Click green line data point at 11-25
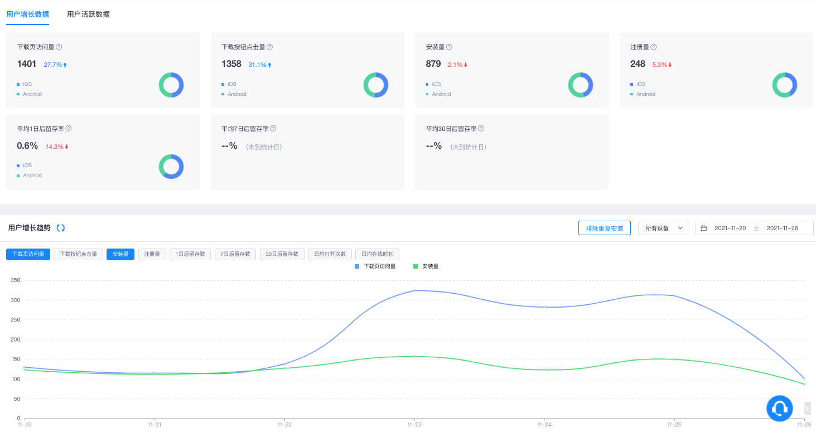This screenshot has width=816, height=433. (674, 359)
